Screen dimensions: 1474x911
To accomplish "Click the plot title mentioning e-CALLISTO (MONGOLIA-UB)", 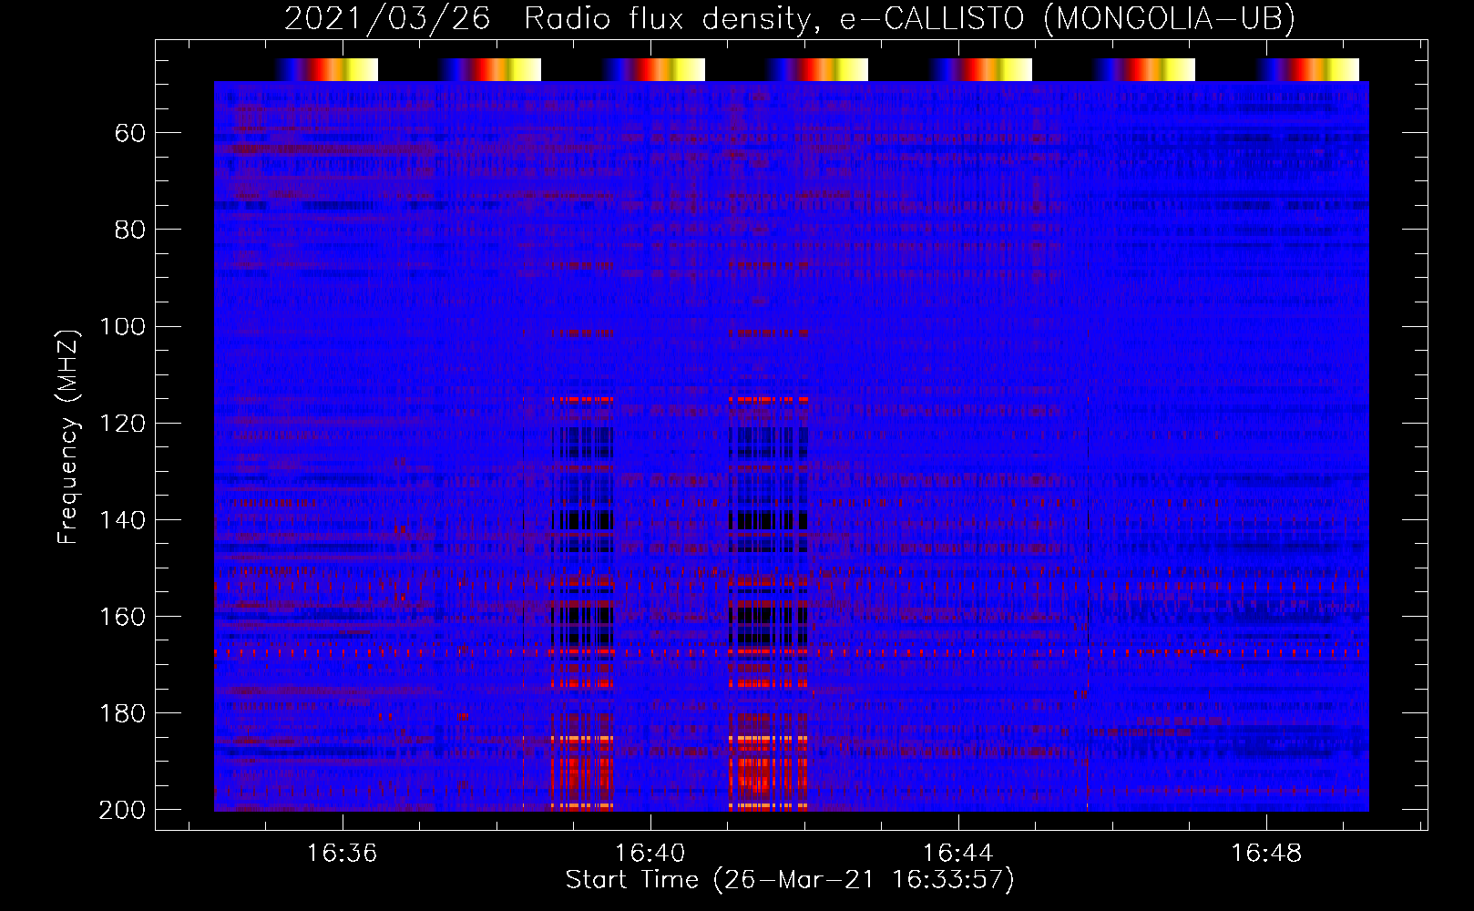I will 790,18.
